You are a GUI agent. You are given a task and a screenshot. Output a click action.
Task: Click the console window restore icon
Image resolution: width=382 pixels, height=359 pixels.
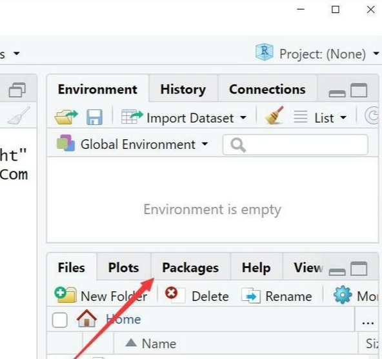tap(17, 90)
